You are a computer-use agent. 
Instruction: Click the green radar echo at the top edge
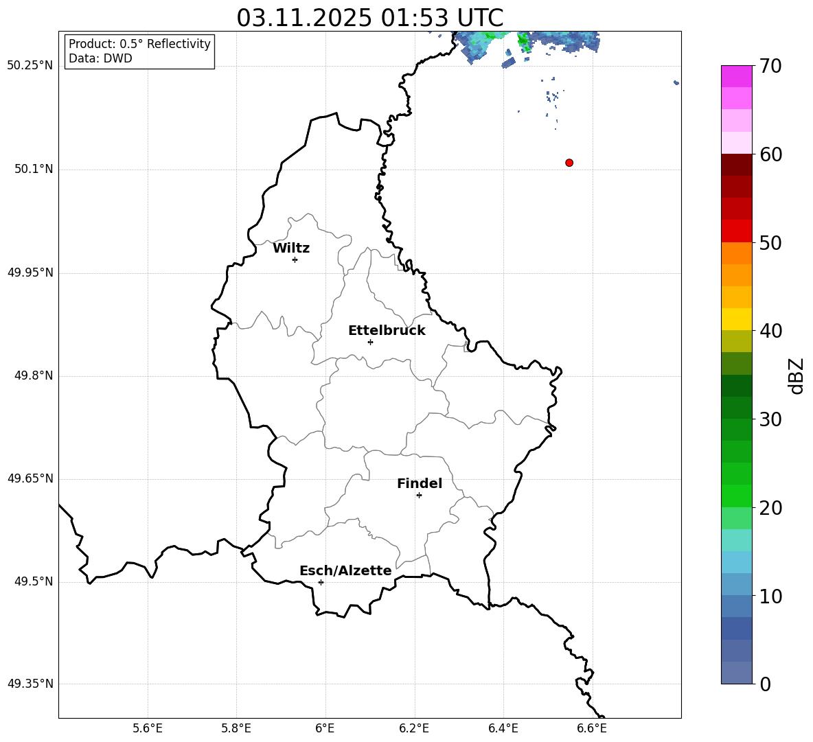[x=524, y=40]
